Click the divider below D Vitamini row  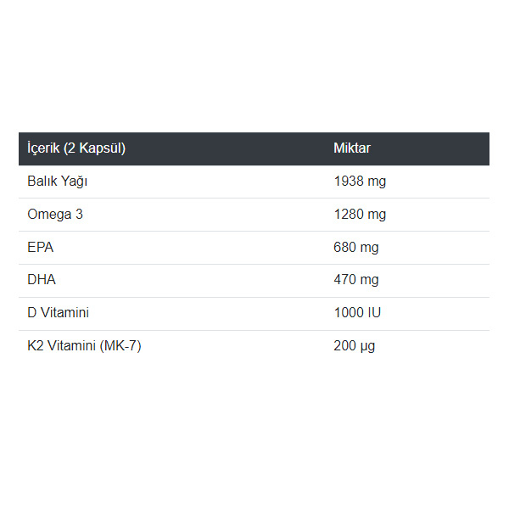(254, 331)
